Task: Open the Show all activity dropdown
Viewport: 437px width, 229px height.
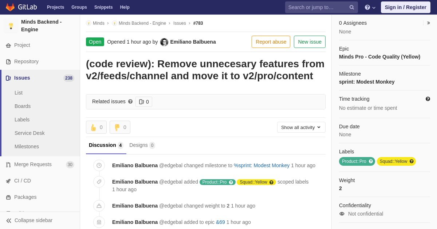Action: (301, 127)
